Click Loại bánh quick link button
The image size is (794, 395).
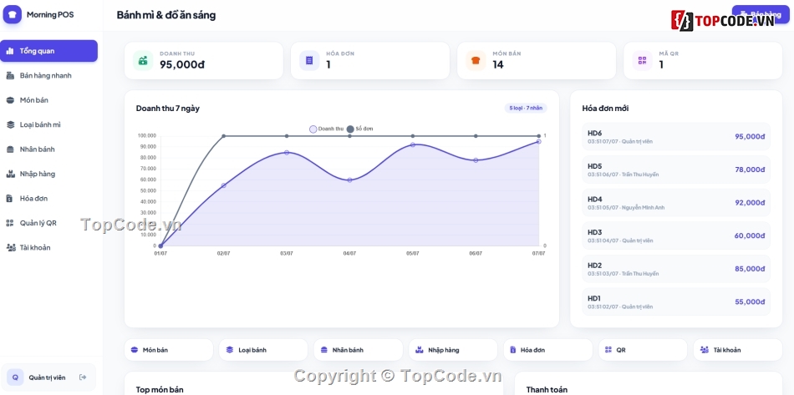(x=263, y=350)
